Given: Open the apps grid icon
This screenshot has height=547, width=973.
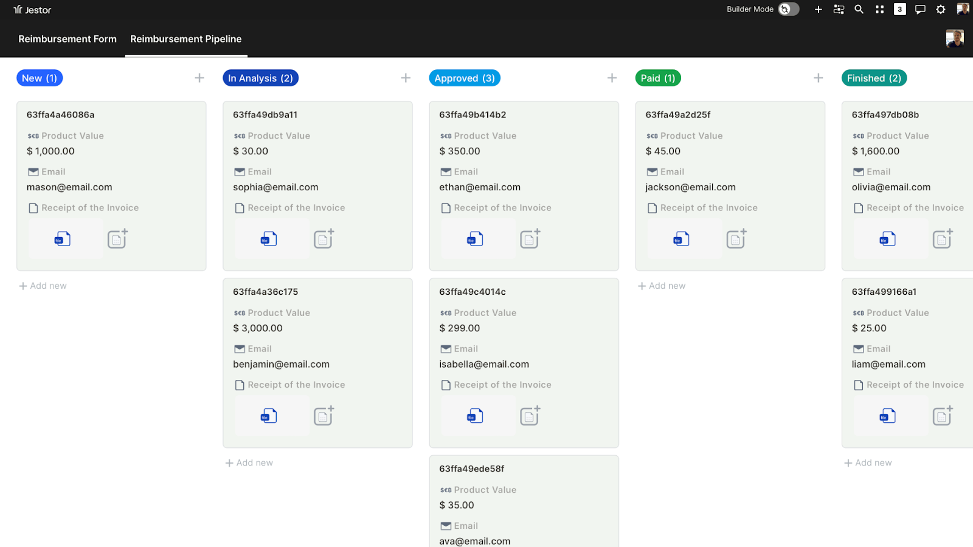Looking at the screenshot, I should 879,9.
